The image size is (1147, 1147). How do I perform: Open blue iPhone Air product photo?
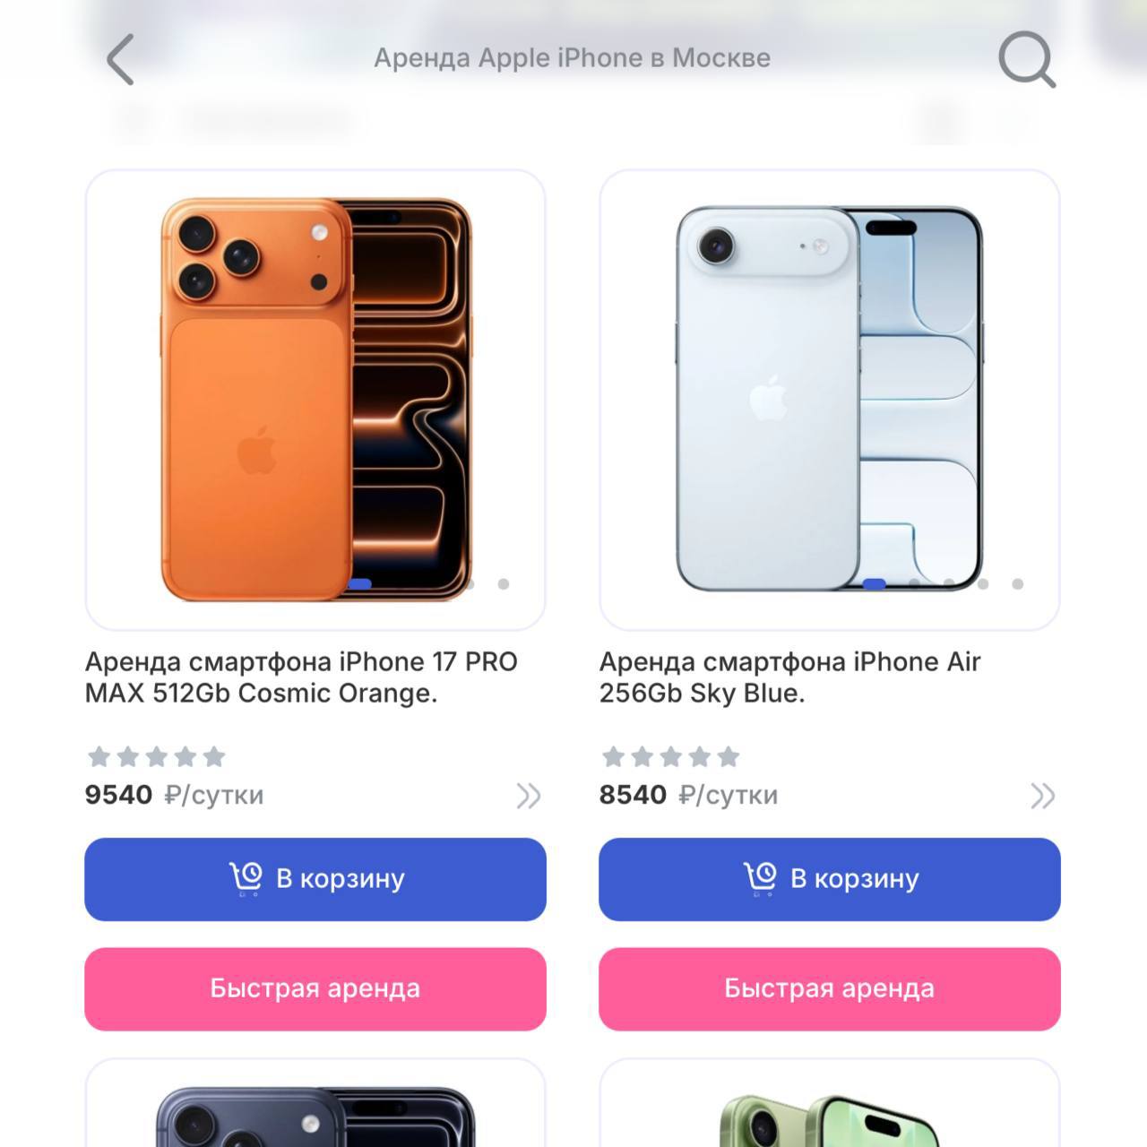[830, 400]
